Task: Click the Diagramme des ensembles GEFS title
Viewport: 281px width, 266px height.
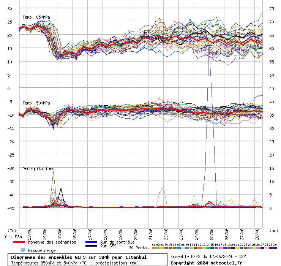Action: pos(79,257)
